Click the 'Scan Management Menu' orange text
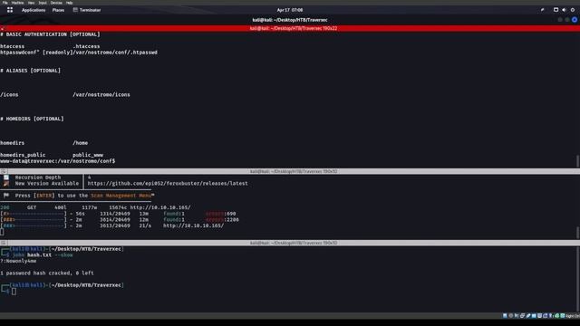Viewport: 580px width, 326px height. pos(121,196)
